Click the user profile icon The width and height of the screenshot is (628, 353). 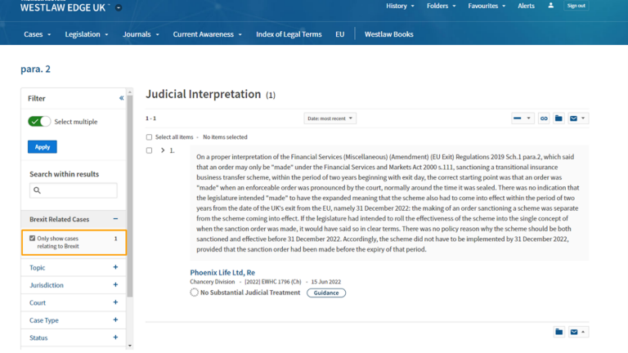[x=550, y=5]
